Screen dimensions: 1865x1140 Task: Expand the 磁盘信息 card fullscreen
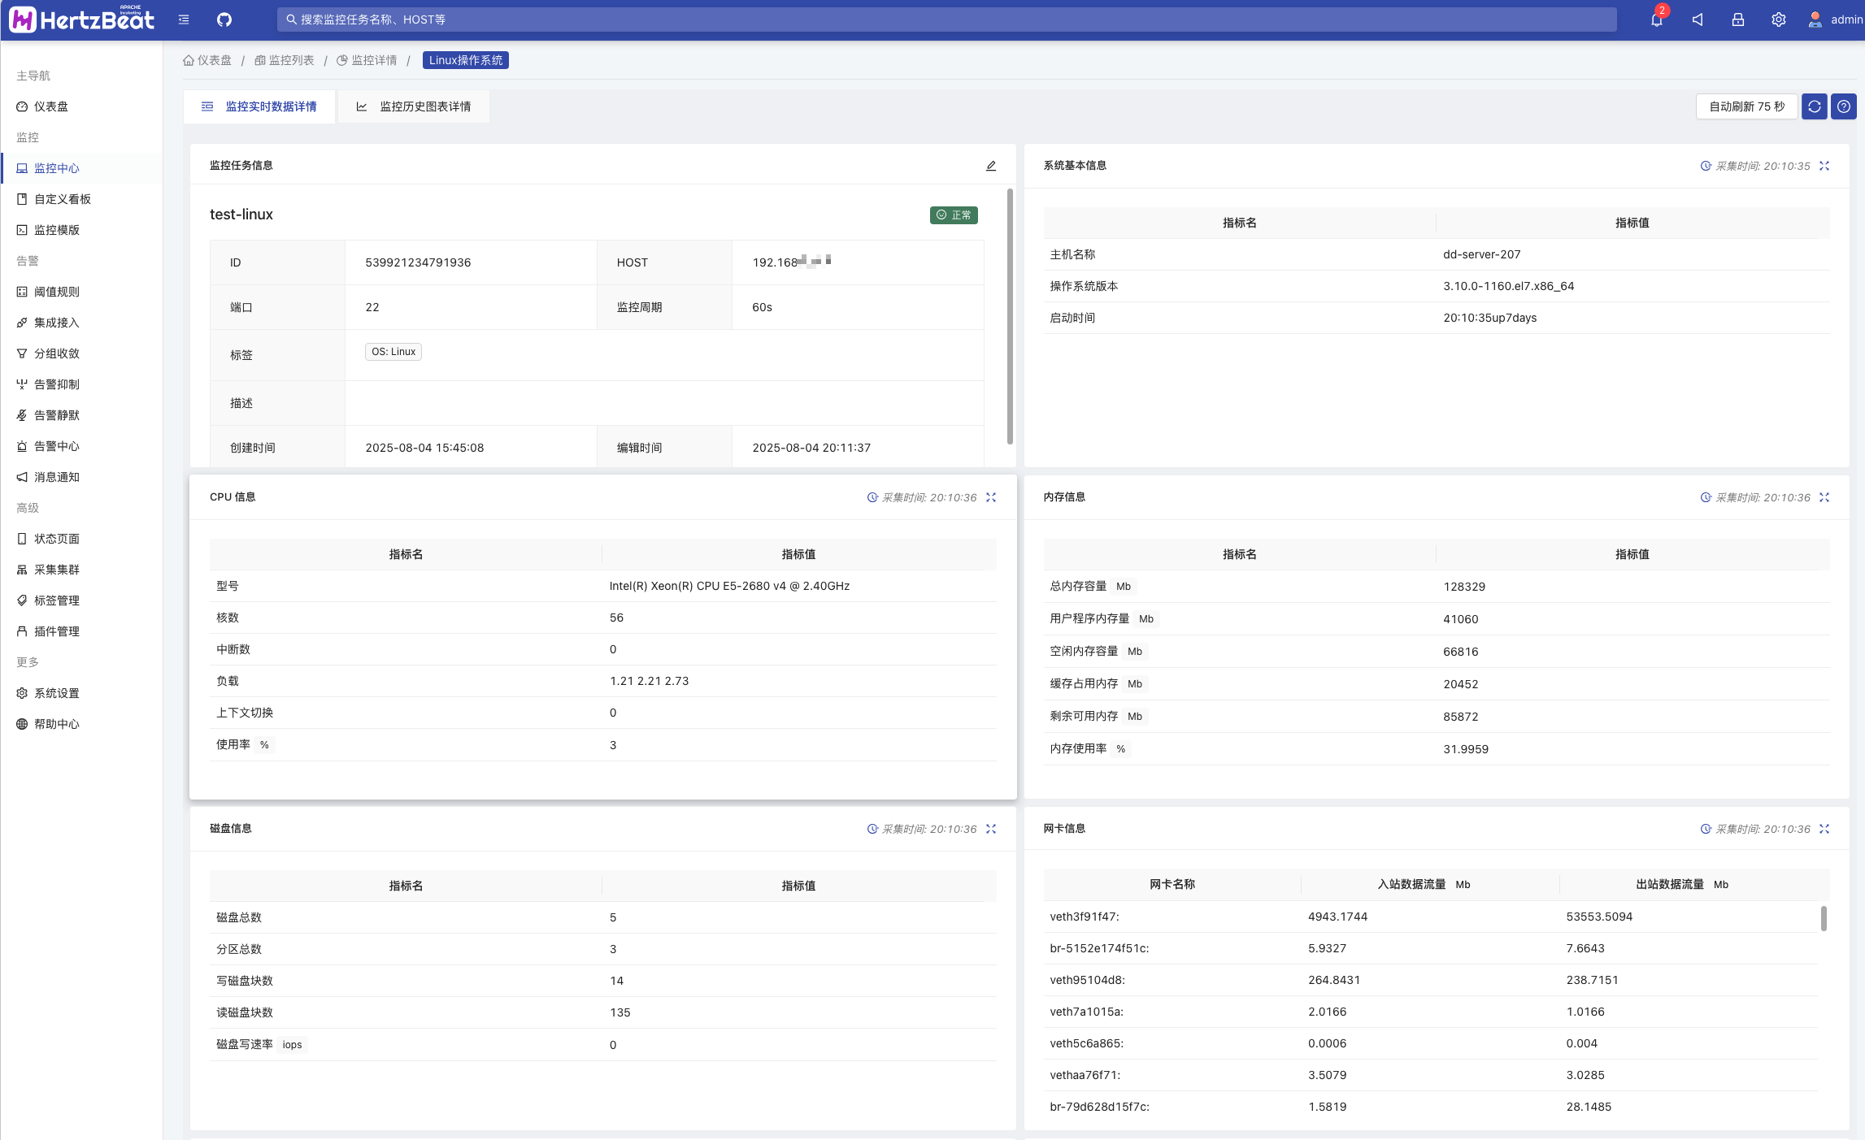pyautogui.click(x=991, y=829)
